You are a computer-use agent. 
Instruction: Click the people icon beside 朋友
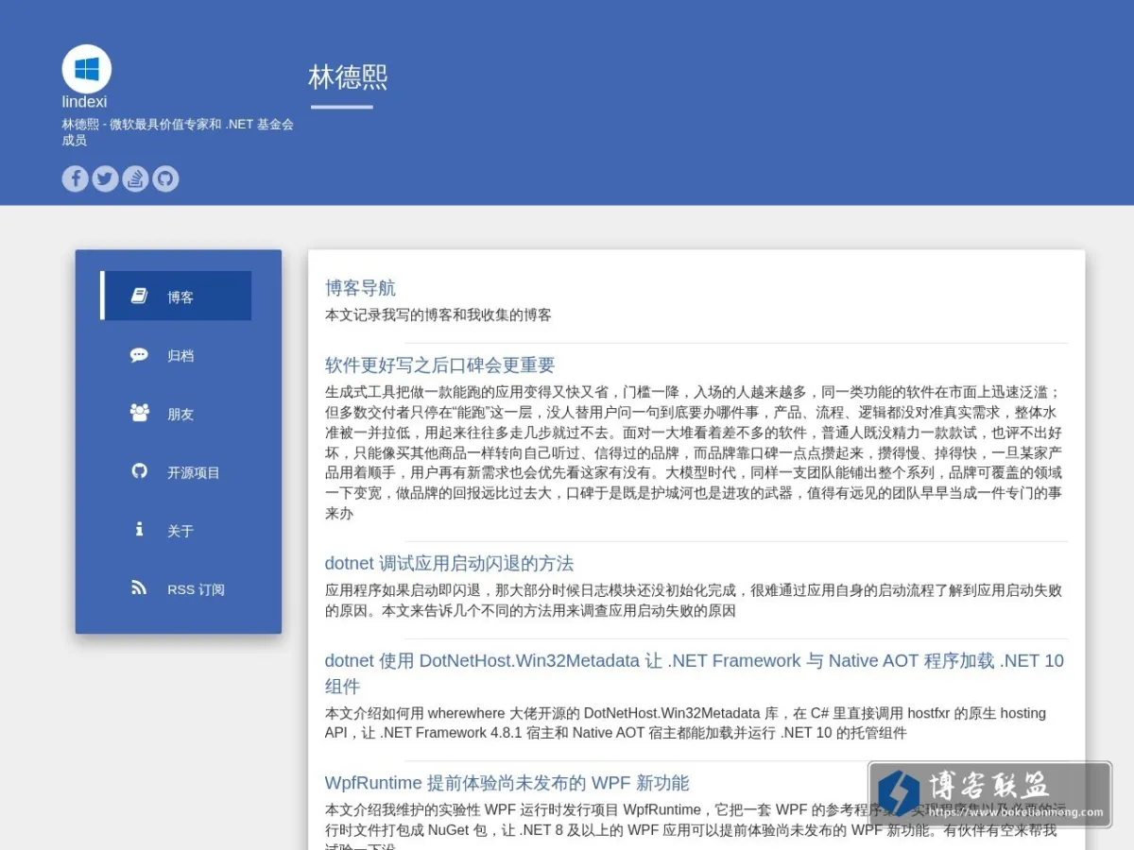tap(139, 413)
